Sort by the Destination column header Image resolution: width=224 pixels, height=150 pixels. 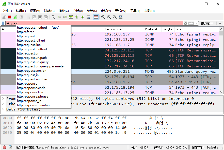click(124, 29)
